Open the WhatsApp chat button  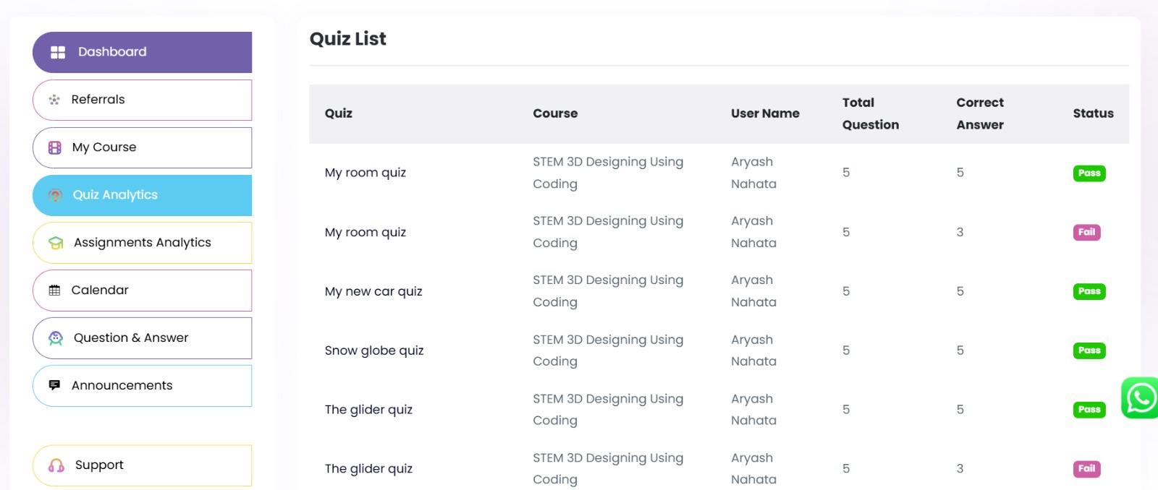1140,397
